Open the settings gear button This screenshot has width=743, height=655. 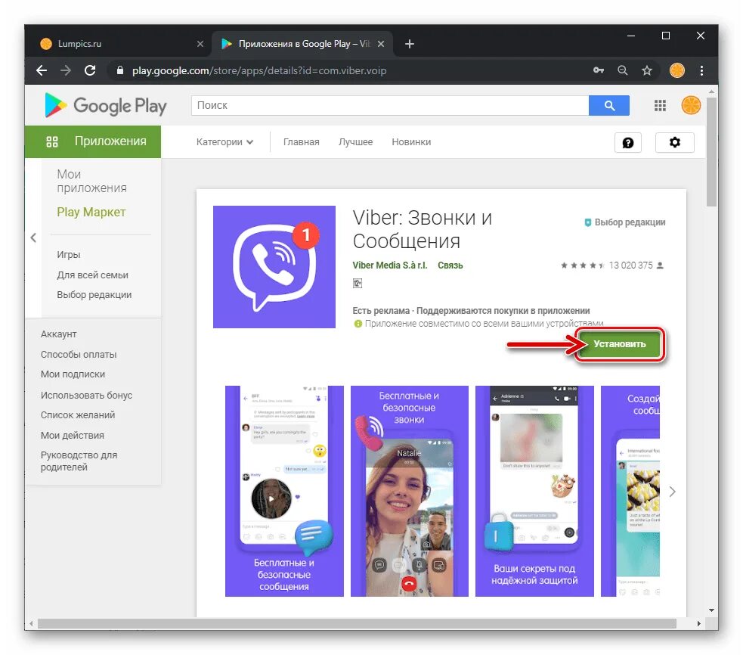(x=675, y=142)
